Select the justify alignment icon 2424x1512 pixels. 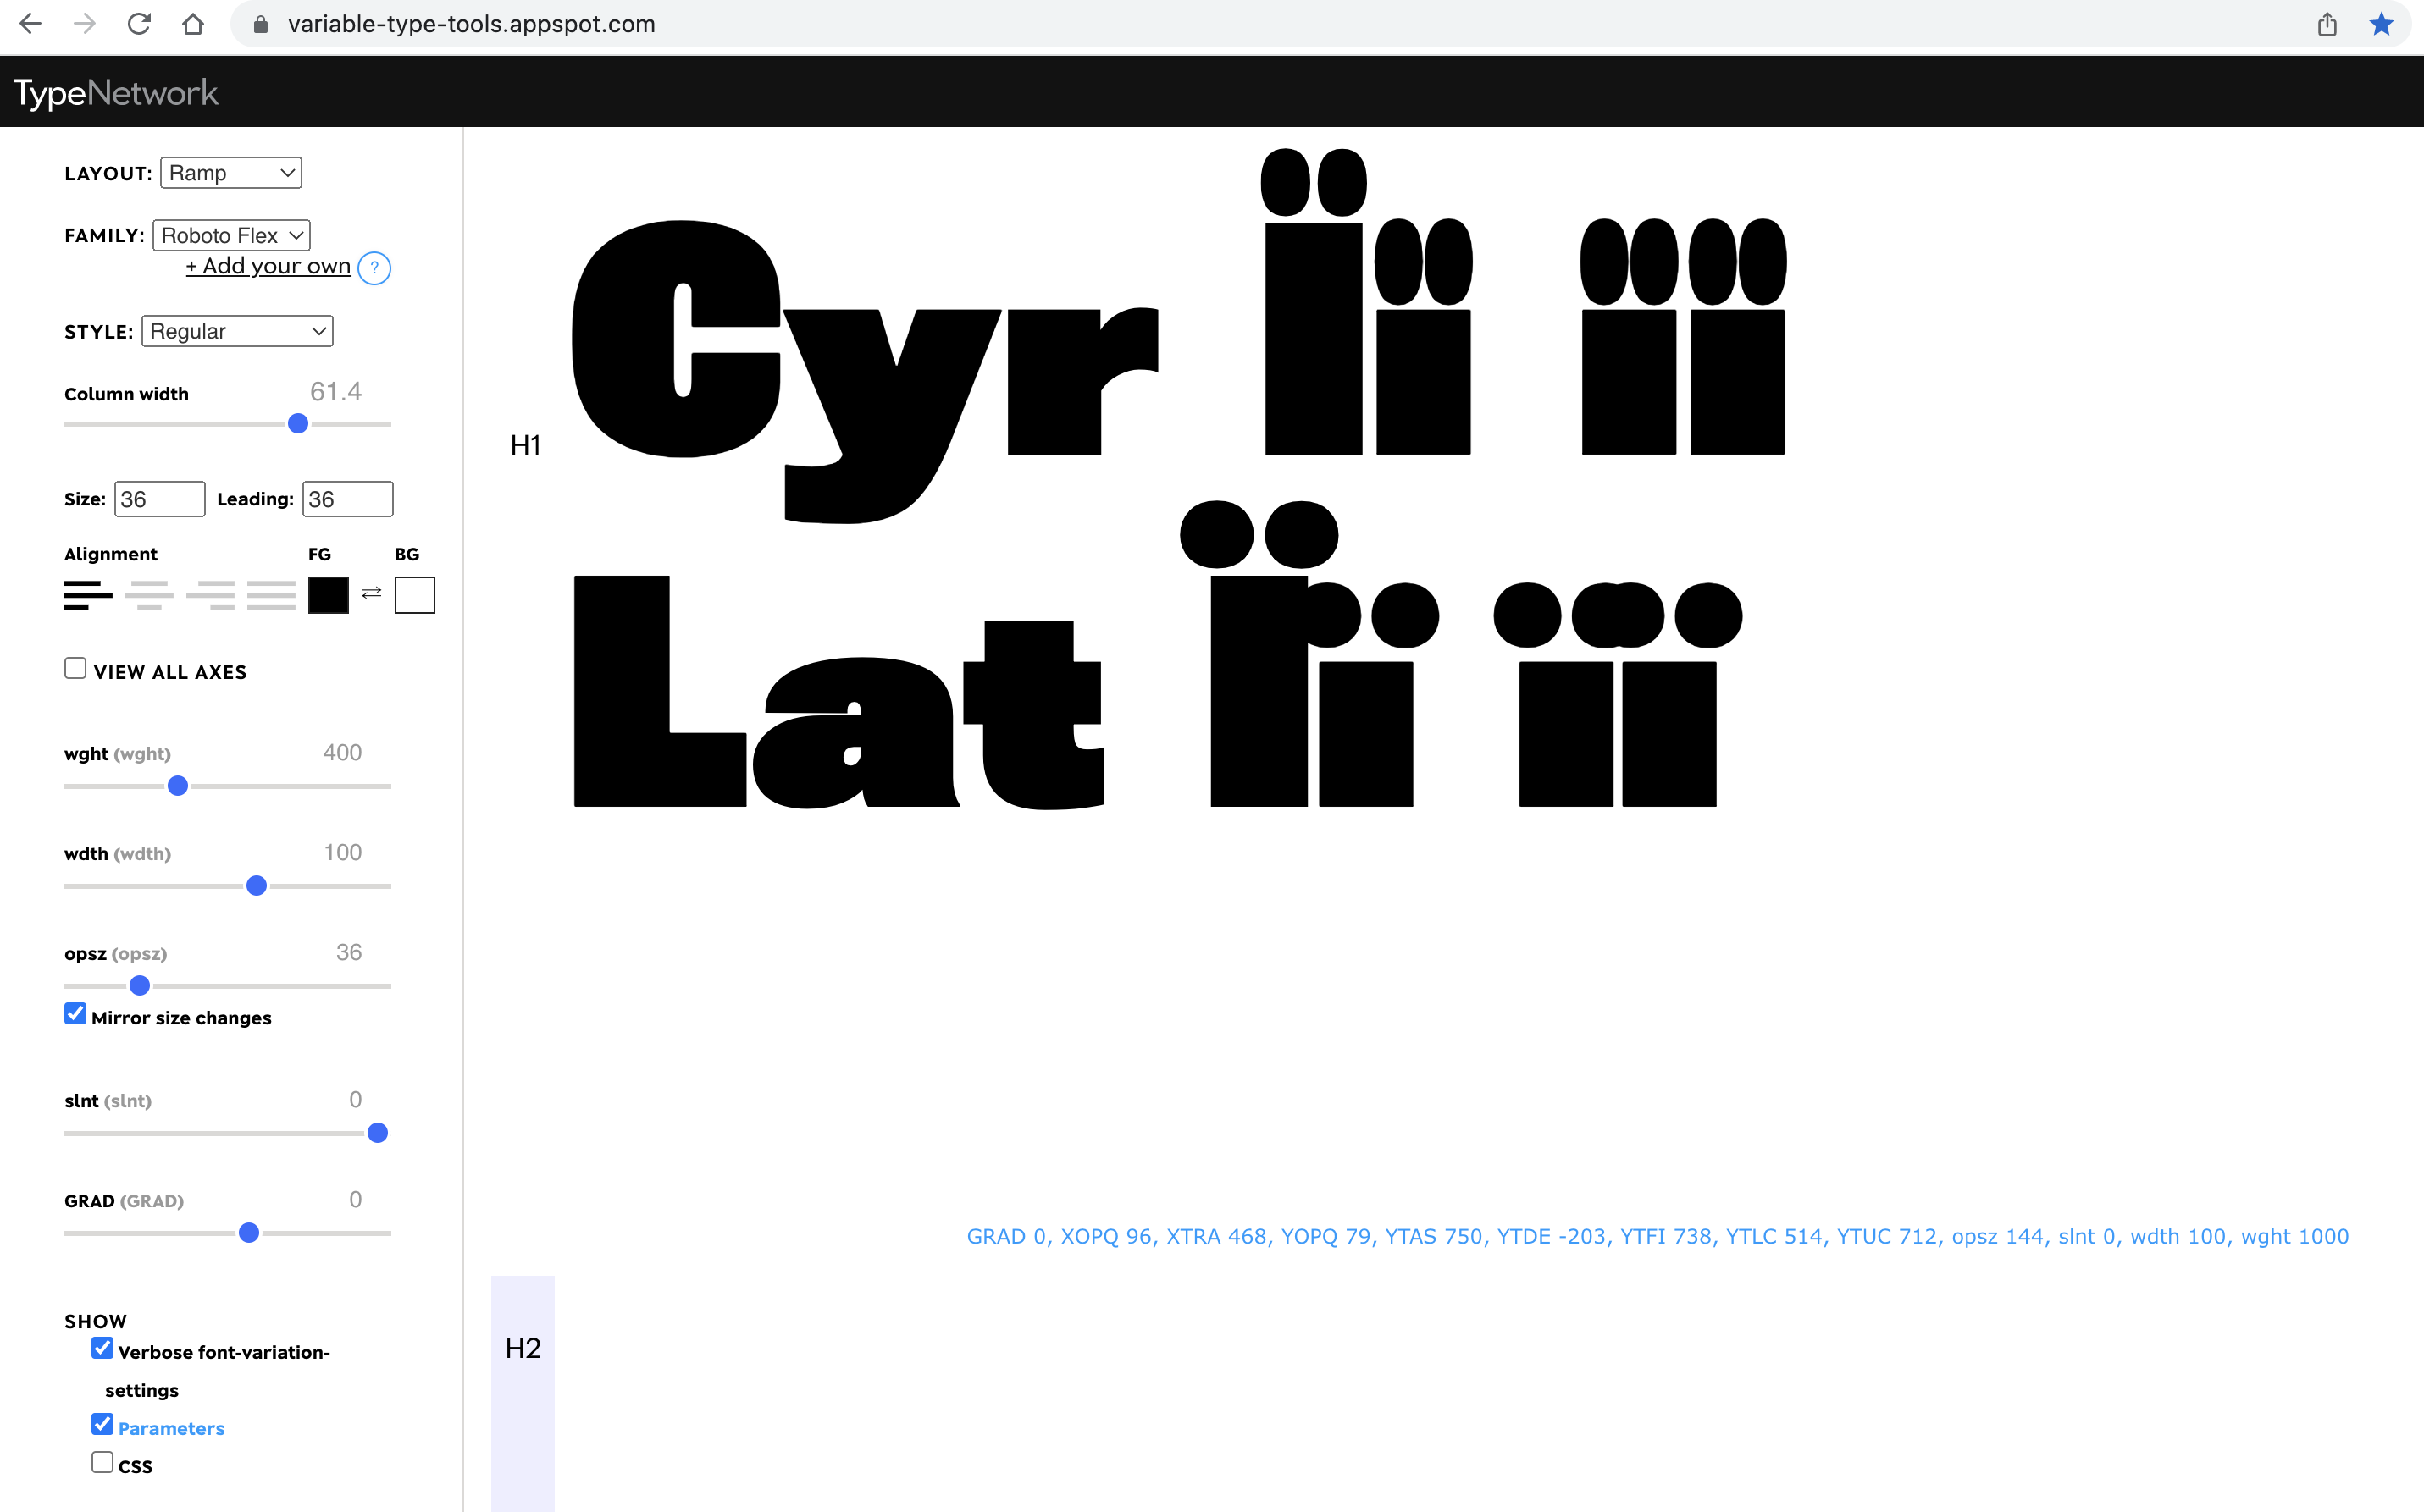(x=271, y=595)
